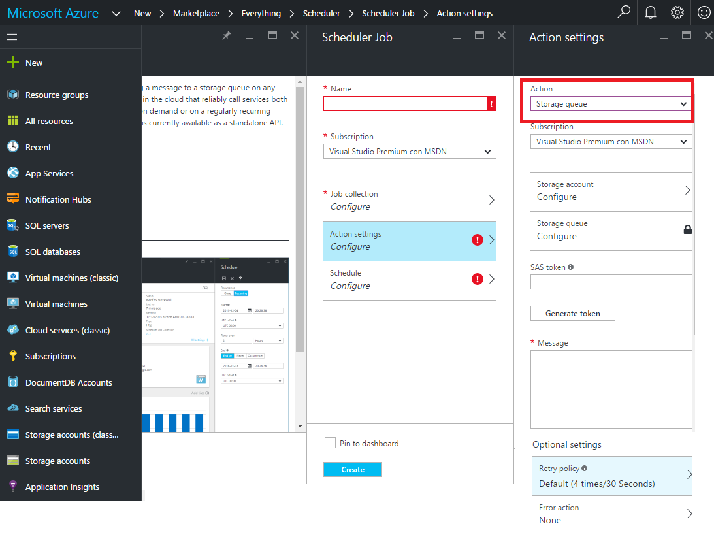Click the Marketplace breadcrumb link
The image size is (714, 543).
(x=197, y=13)
